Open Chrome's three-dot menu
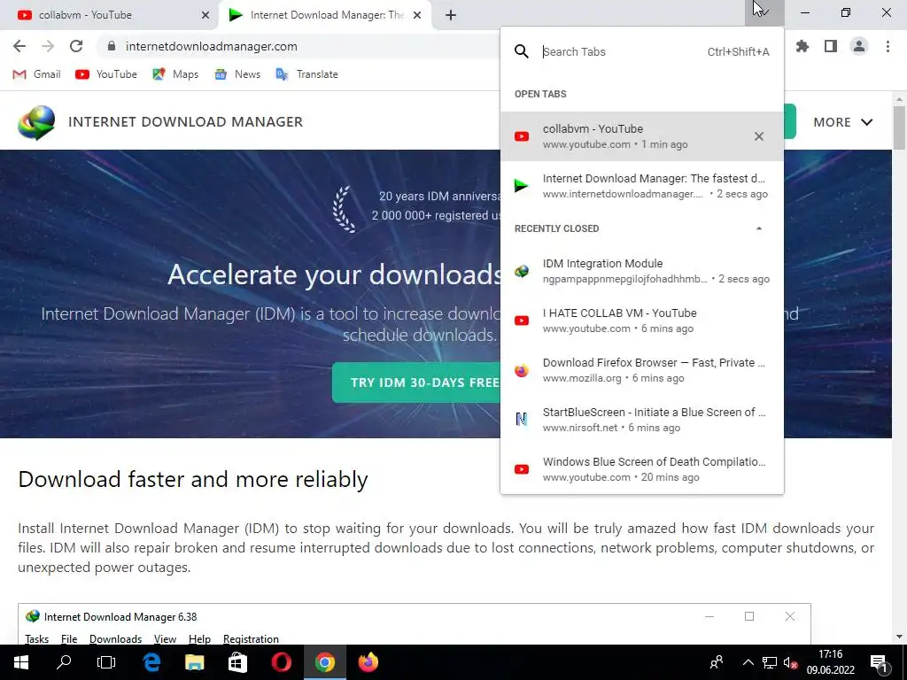This screenshot has height=680, width=907. pos(888,46)
